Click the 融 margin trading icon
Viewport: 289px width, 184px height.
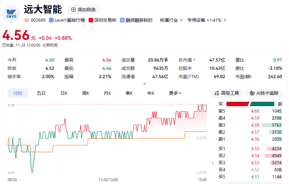(122, 20)
